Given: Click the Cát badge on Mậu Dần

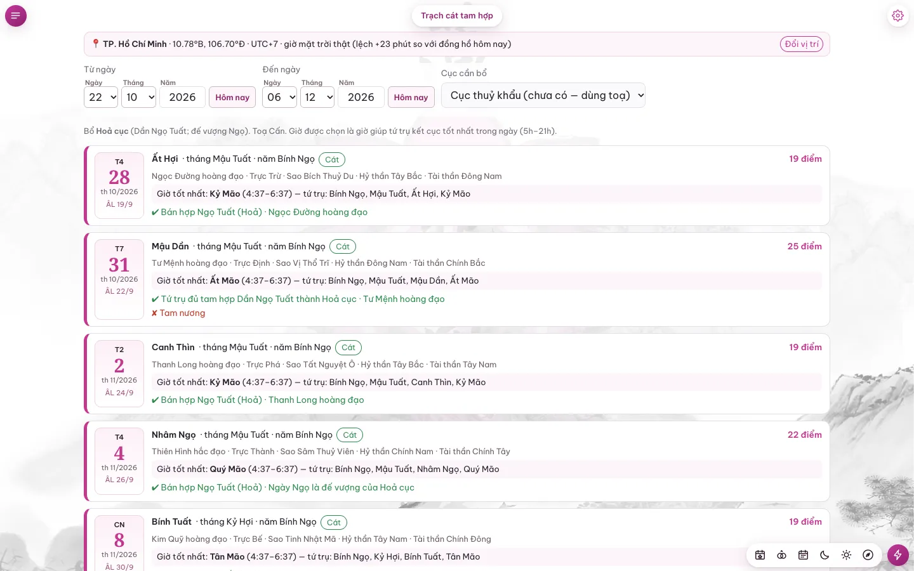Looking at the screenshot, I should (343, 247).
